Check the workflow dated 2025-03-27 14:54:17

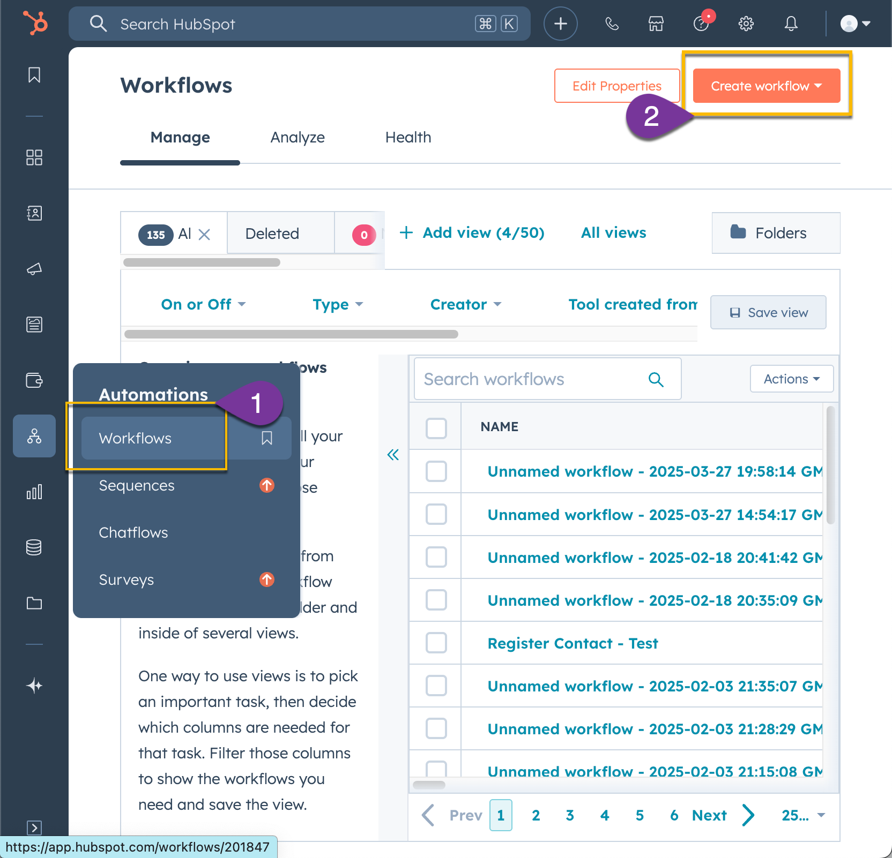pos(436,514)
